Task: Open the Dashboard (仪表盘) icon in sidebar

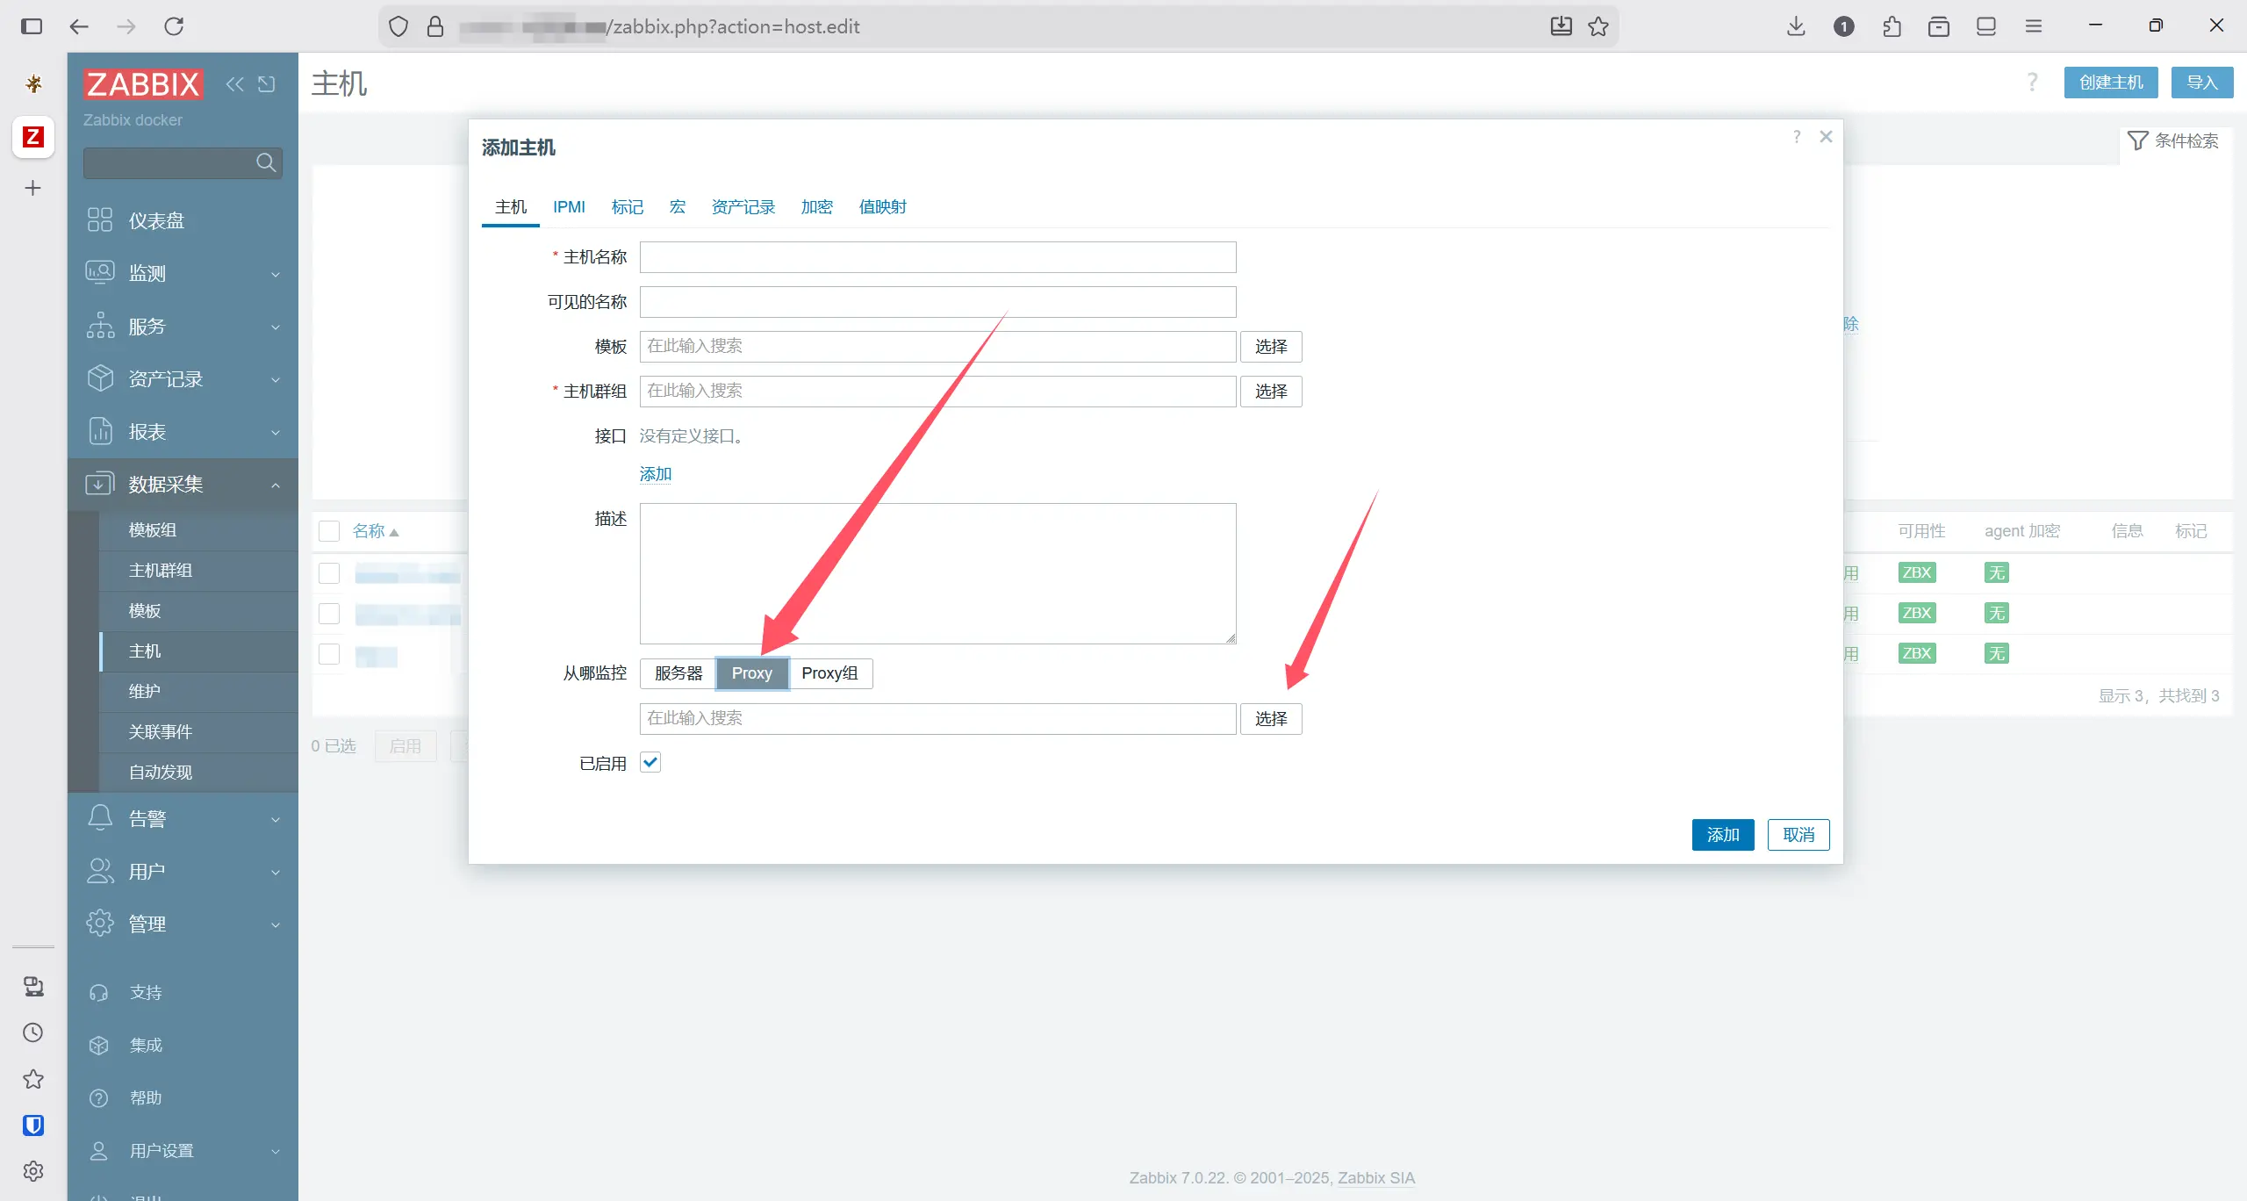Action: (x=100, y=219)
